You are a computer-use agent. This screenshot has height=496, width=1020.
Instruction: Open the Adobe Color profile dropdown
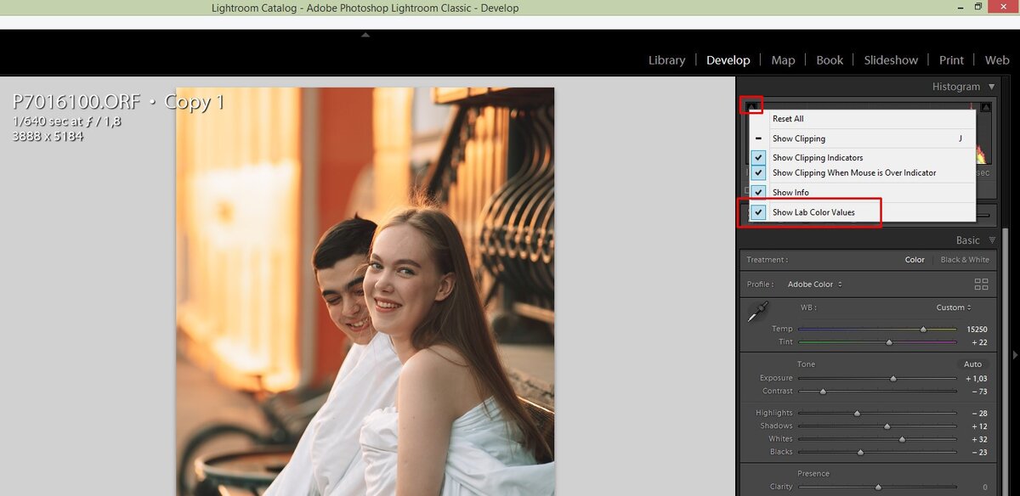coord(814,285)
